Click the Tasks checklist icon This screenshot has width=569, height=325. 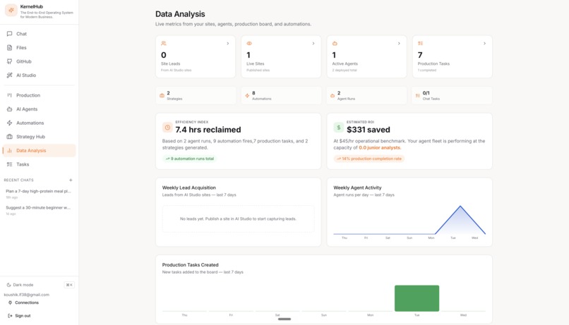(x=9, y=164)
